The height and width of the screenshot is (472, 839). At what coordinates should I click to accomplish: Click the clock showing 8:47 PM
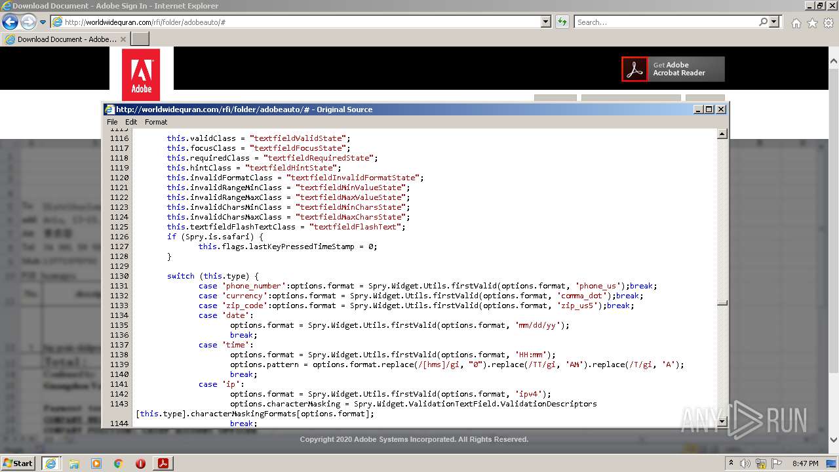805,463
